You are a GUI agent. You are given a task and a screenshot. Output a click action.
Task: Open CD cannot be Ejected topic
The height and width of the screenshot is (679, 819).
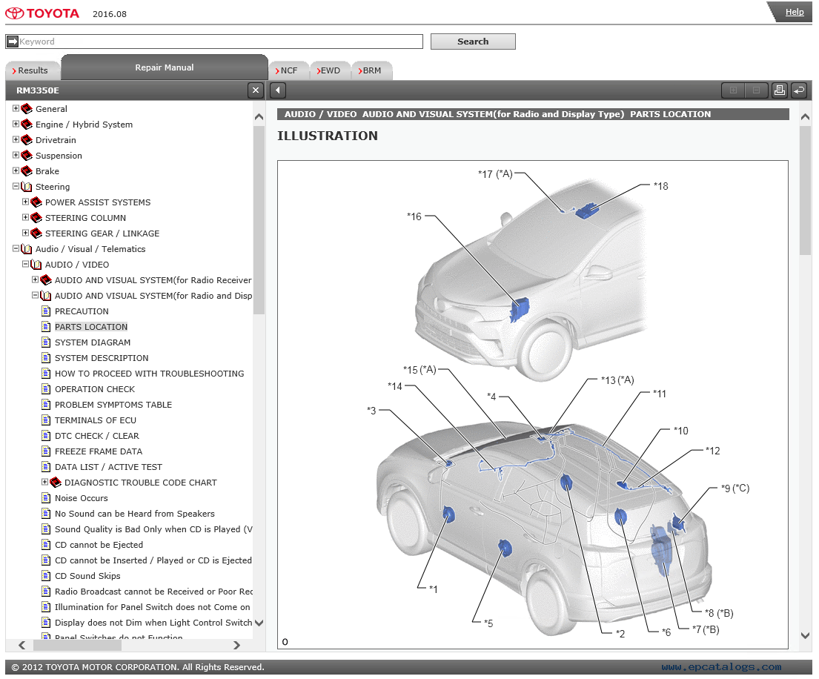(99, 546)
